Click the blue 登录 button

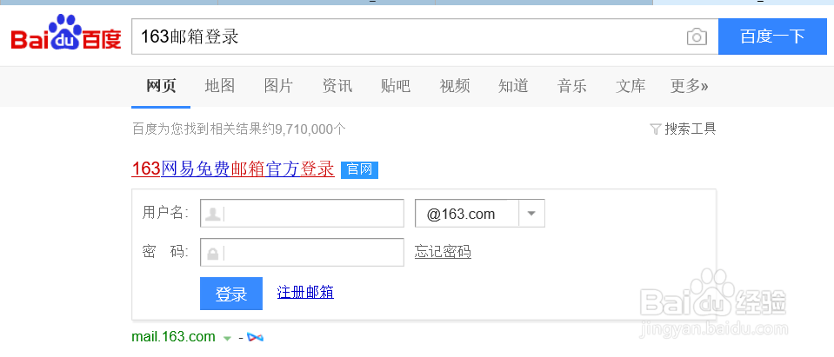tap(231, 294)
